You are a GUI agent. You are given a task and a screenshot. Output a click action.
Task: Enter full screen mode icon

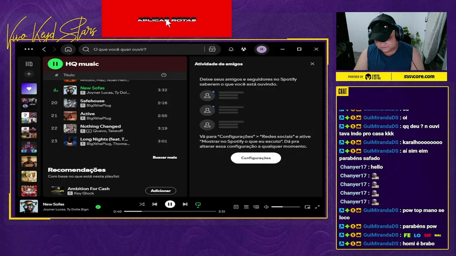tap(317, 207)
